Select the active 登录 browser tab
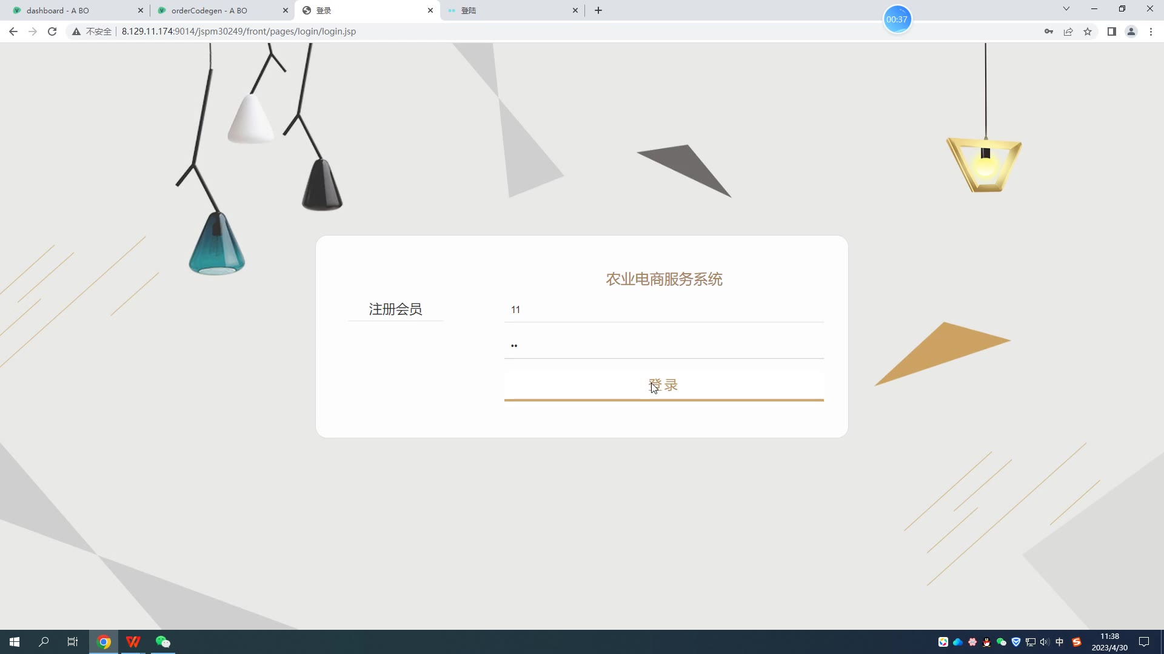 [x=366, y=10]
